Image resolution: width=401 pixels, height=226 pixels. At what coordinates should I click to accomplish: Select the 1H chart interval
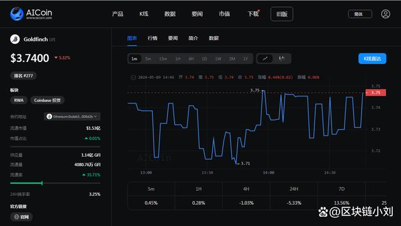coord(178,59)
